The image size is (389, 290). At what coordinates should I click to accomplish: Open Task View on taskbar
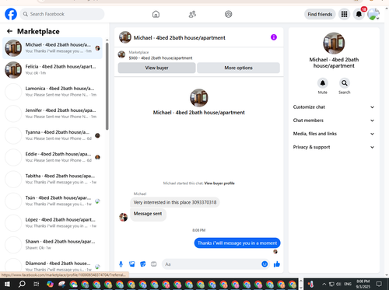point(37,284)
